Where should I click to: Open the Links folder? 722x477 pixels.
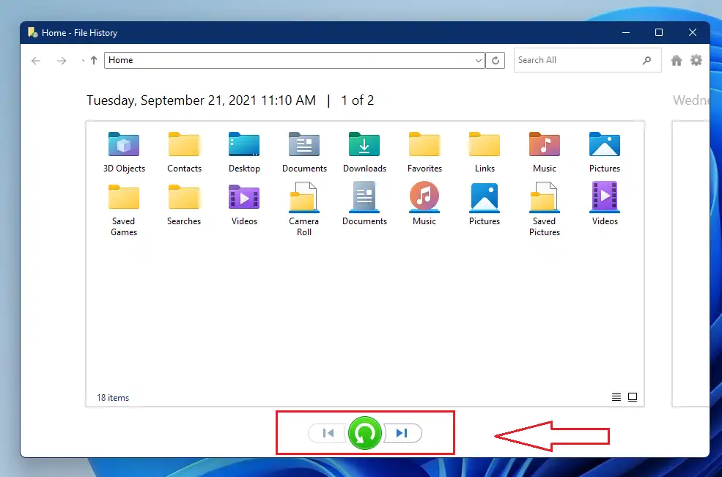point(485,152)
